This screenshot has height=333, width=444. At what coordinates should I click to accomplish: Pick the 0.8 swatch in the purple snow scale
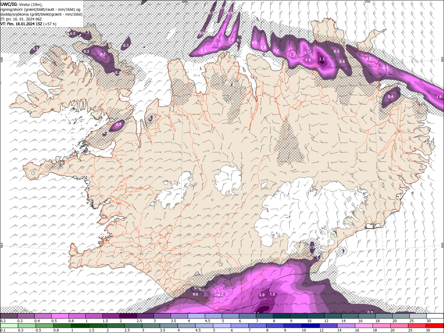point(77,316)
